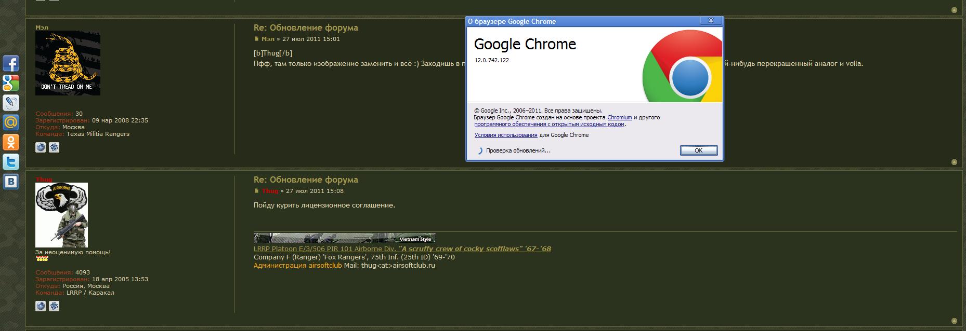Open Условия использования link

506,135
